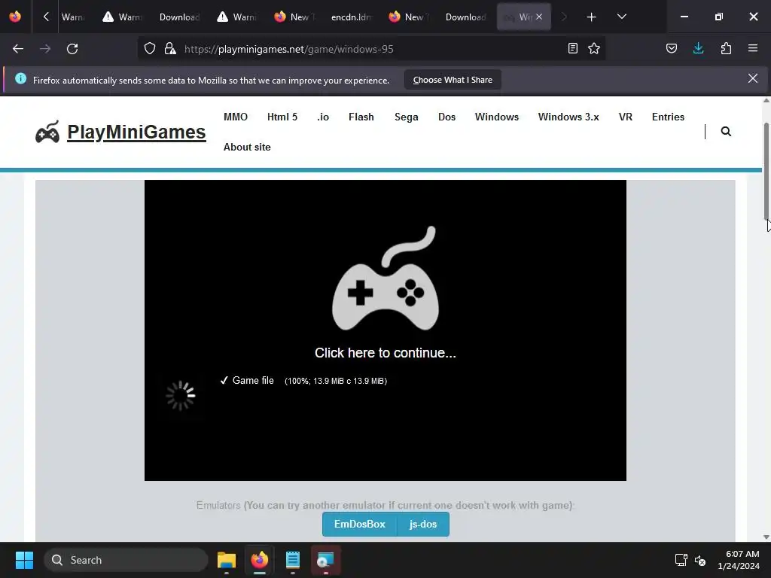Open the Extensions panel icon

pyautogui.click(x=726, y=48)
